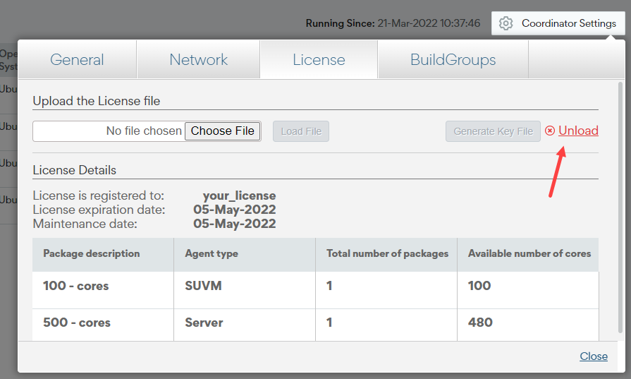This screenshot has height=379, width=631.
Task: Click the Generate Key File button
Action: click(493, 131)
